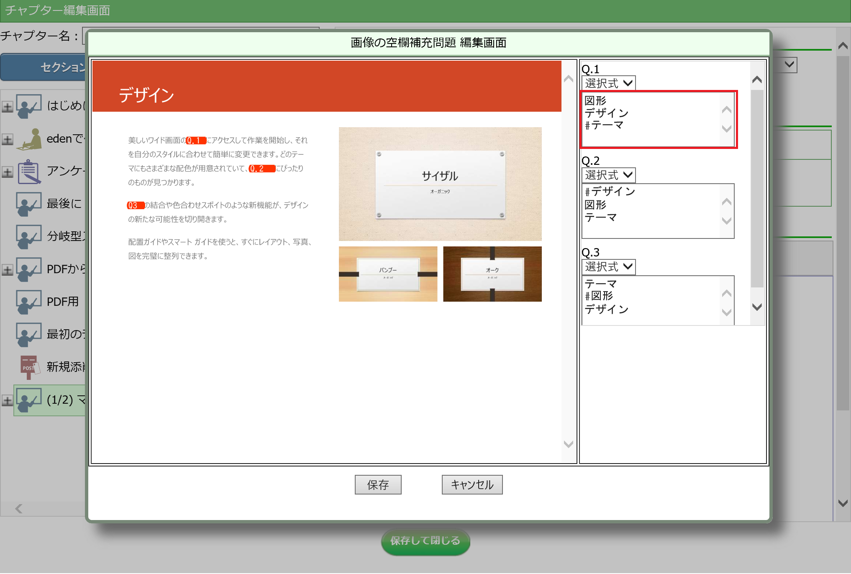Click the Q.2 red blank marker on slide
The width and height of the screenshot is (851, 574).
tap(261, 169)
